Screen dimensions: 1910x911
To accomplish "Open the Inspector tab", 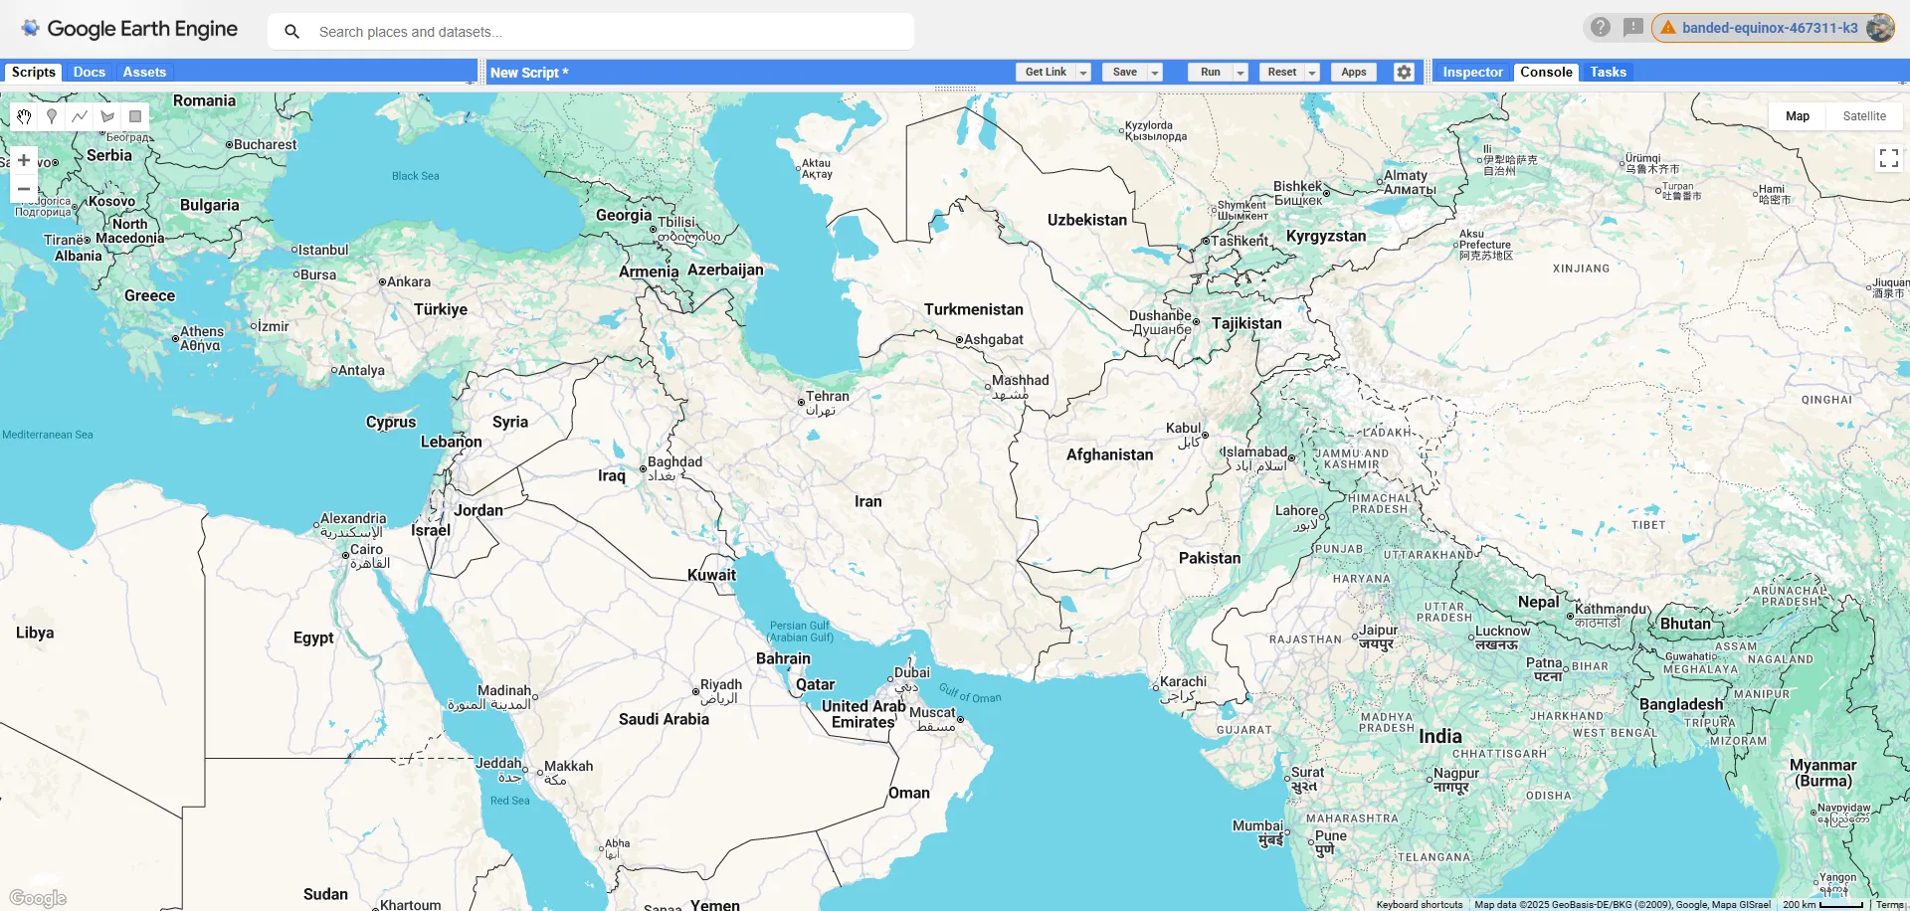I will click(x=1471, y=72).
